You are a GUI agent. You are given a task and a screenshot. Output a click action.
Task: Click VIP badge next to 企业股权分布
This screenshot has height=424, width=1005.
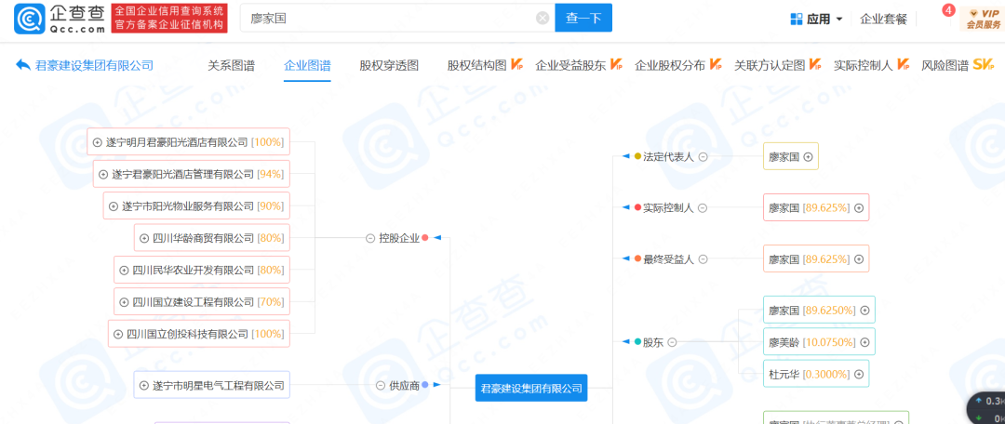pyautogui.click(x=716, y=65)
